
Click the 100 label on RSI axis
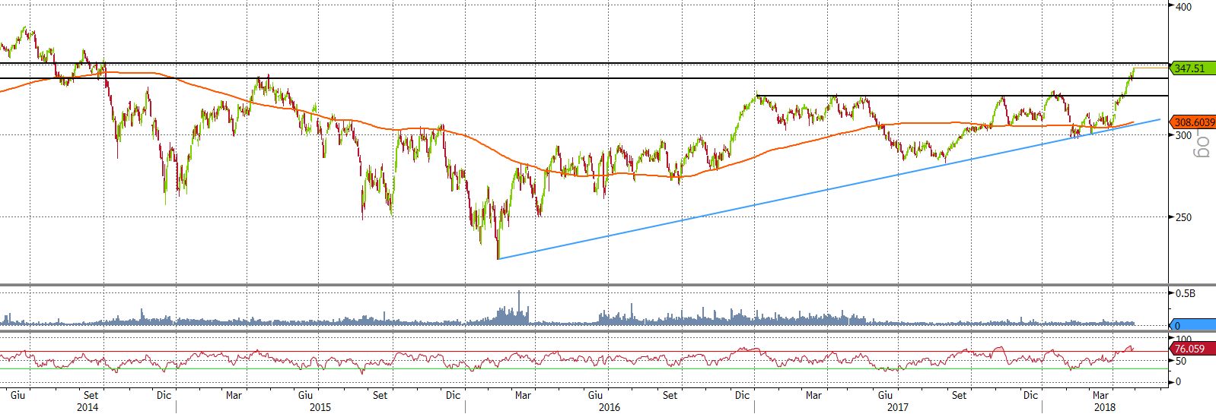[1183, 338]
